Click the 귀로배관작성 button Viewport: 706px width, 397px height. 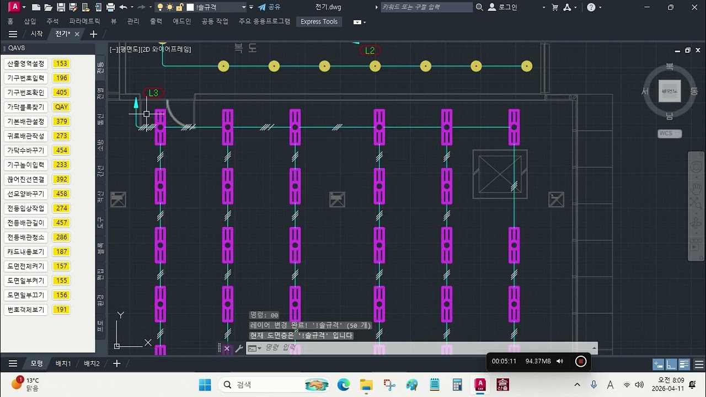coord(25,136)
